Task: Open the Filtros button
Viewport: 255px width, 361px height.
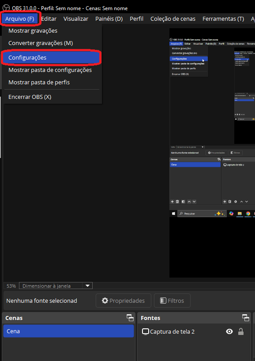Action: point(172,301)
